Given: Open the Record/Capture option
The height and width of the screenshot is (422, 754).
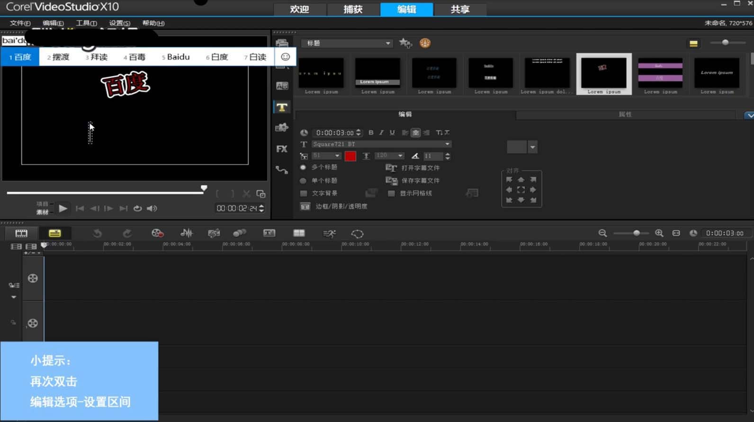Looking at the screenshot, I should pos(157,233).
